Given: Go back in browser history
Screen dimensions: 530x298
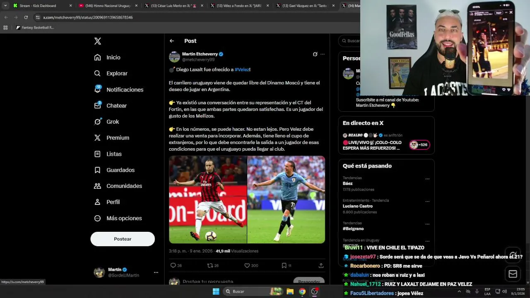Looking at the screenshot, I should coord(6,17).
